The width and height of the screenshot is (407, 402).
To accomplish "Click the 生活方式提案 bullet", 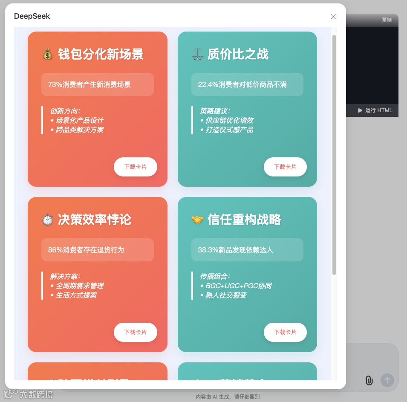I will [x=74, y=295].
